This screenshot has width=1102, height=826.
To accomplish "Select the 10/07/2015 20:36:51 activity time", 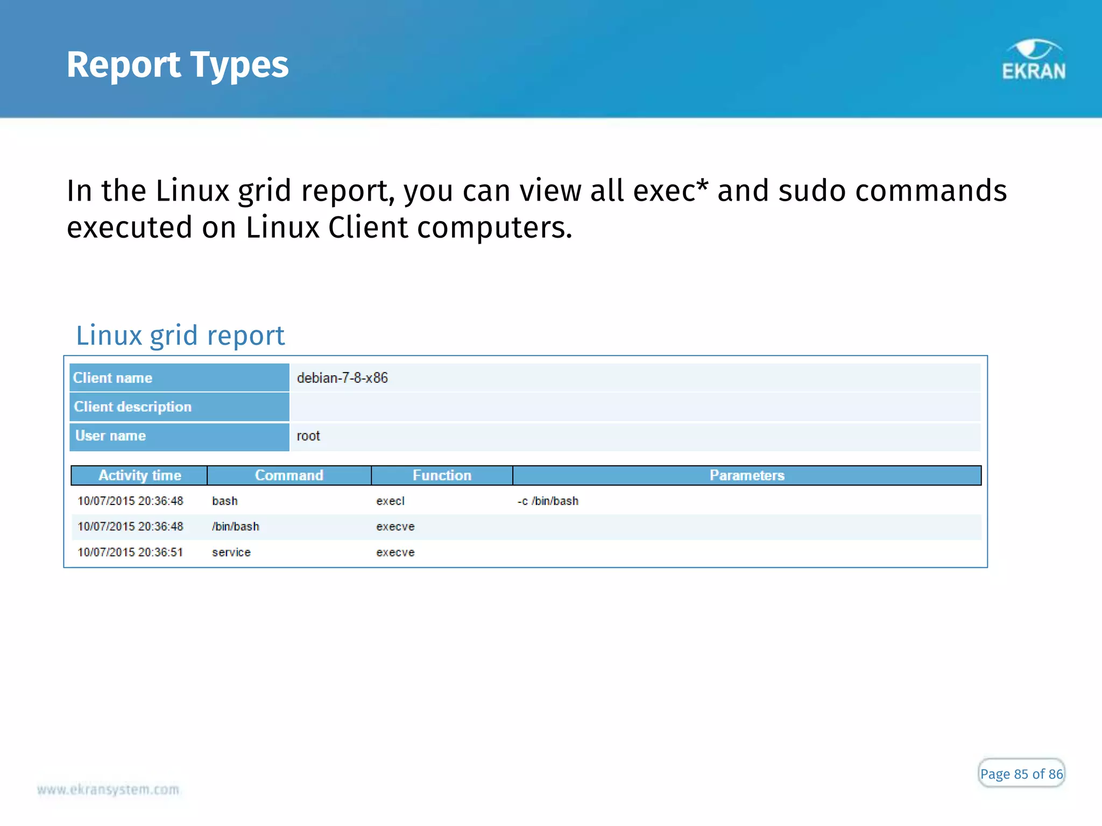I will tap(130, 552).
